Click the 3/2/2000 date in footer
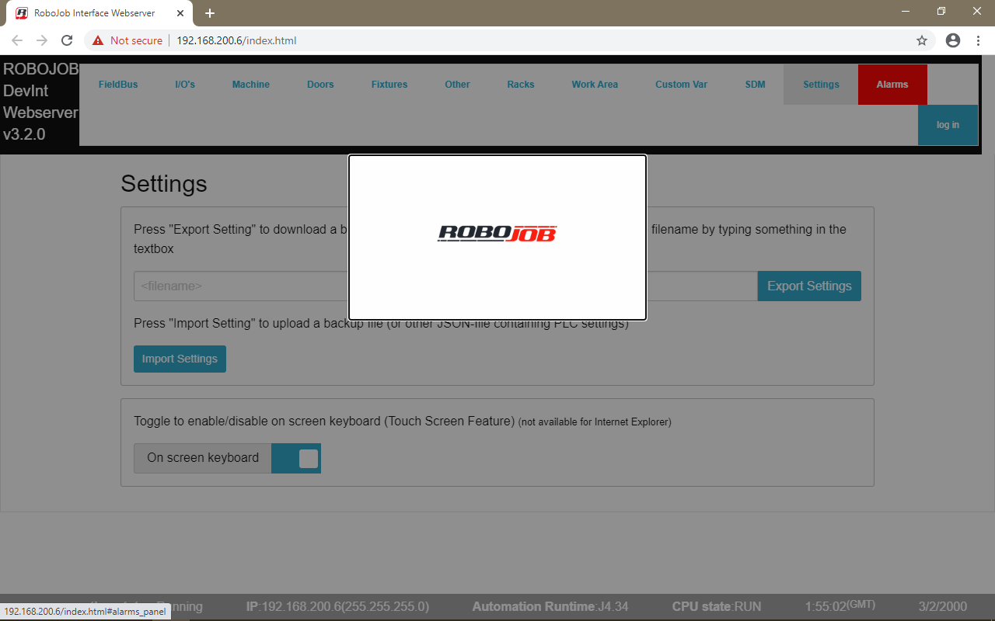The image size is (995, 621). coord(943,606)
